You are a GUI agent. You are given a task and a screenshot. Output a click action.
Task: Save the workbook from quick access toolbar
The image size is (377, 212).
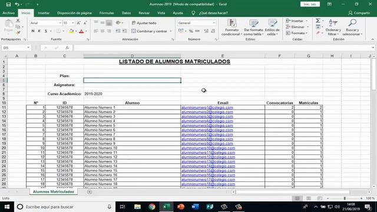pyautogui.click(x=8, y=4)
